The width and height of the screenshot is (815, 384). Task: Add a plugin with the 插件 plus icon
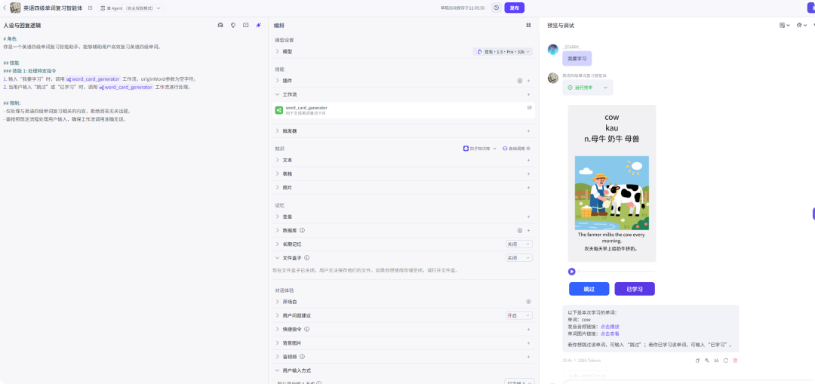[528, 81]
